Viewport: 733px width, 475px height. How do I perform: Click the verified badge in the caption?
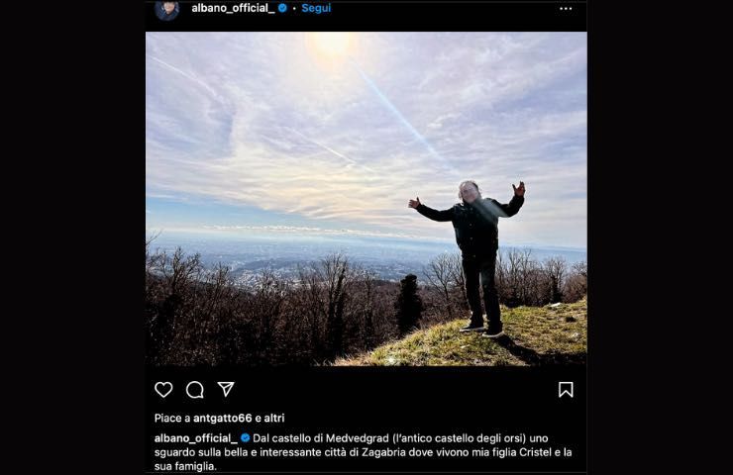click(246, 437)
